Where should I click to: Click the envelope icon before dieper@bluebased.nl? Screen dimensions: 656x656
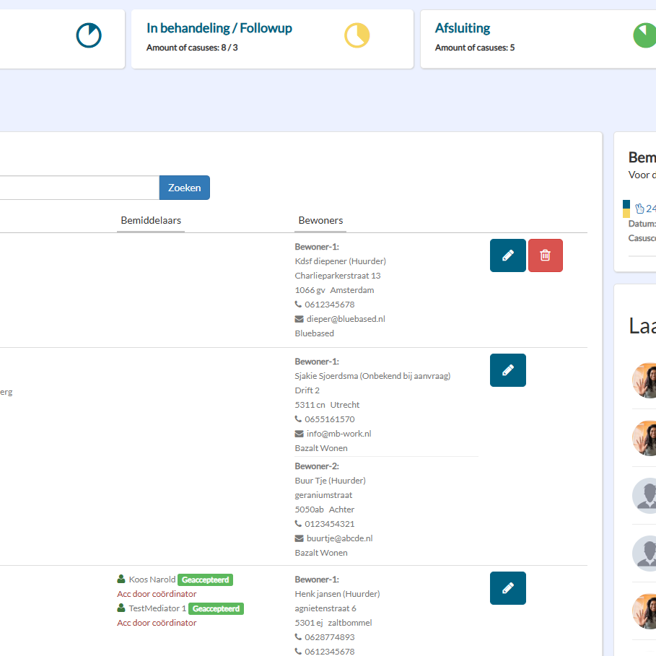pos(299,319)
